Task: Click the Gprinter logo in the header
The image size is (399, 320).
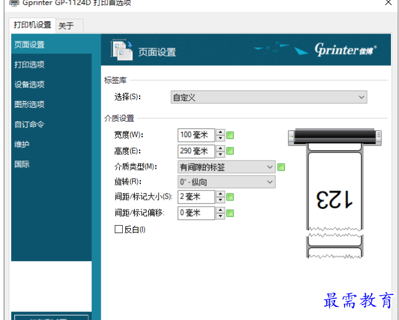Action: [345, 50]
